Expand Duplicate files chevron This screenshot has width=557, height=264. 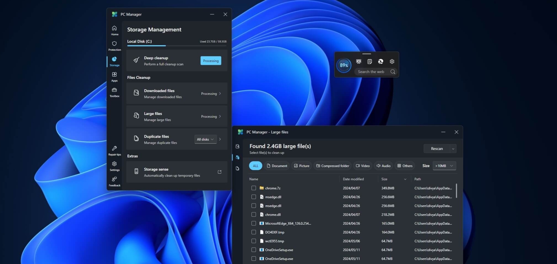220,139
